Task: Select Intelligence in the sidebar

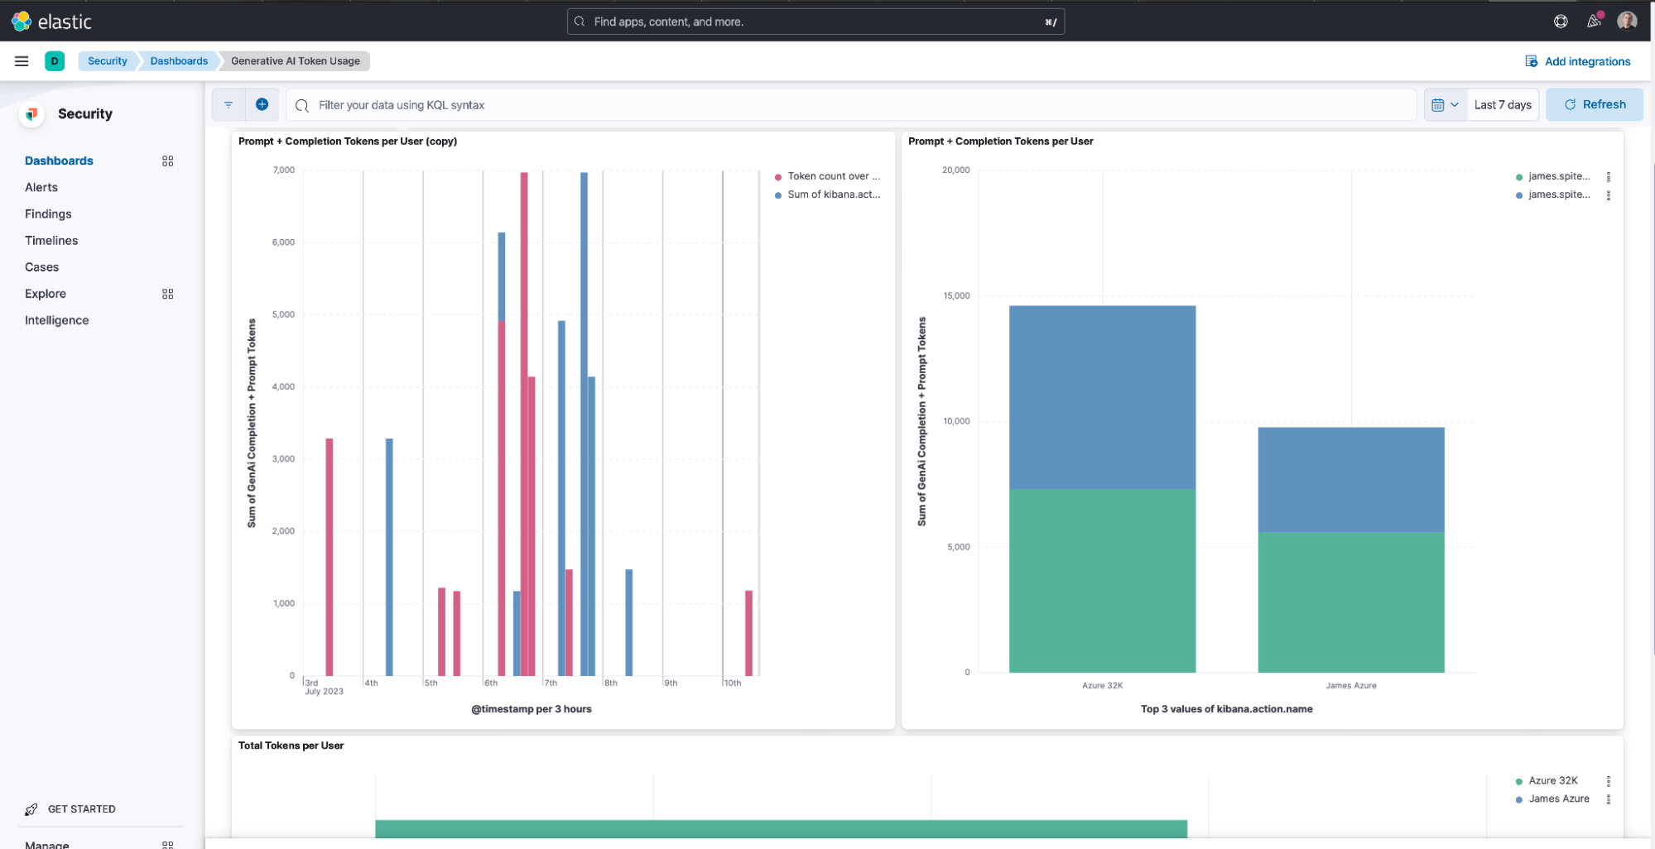Action: coord(56,320)
